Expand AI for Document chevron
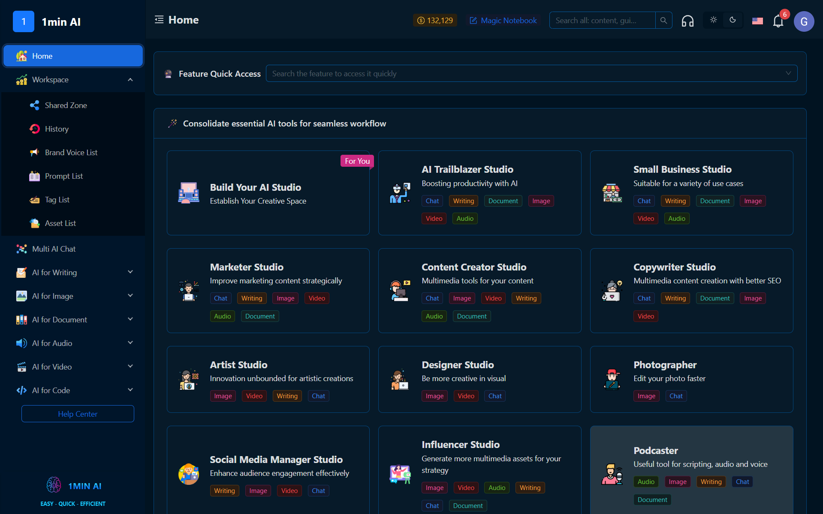The height and width of the screenshot is (514, 823). [130, 319]
